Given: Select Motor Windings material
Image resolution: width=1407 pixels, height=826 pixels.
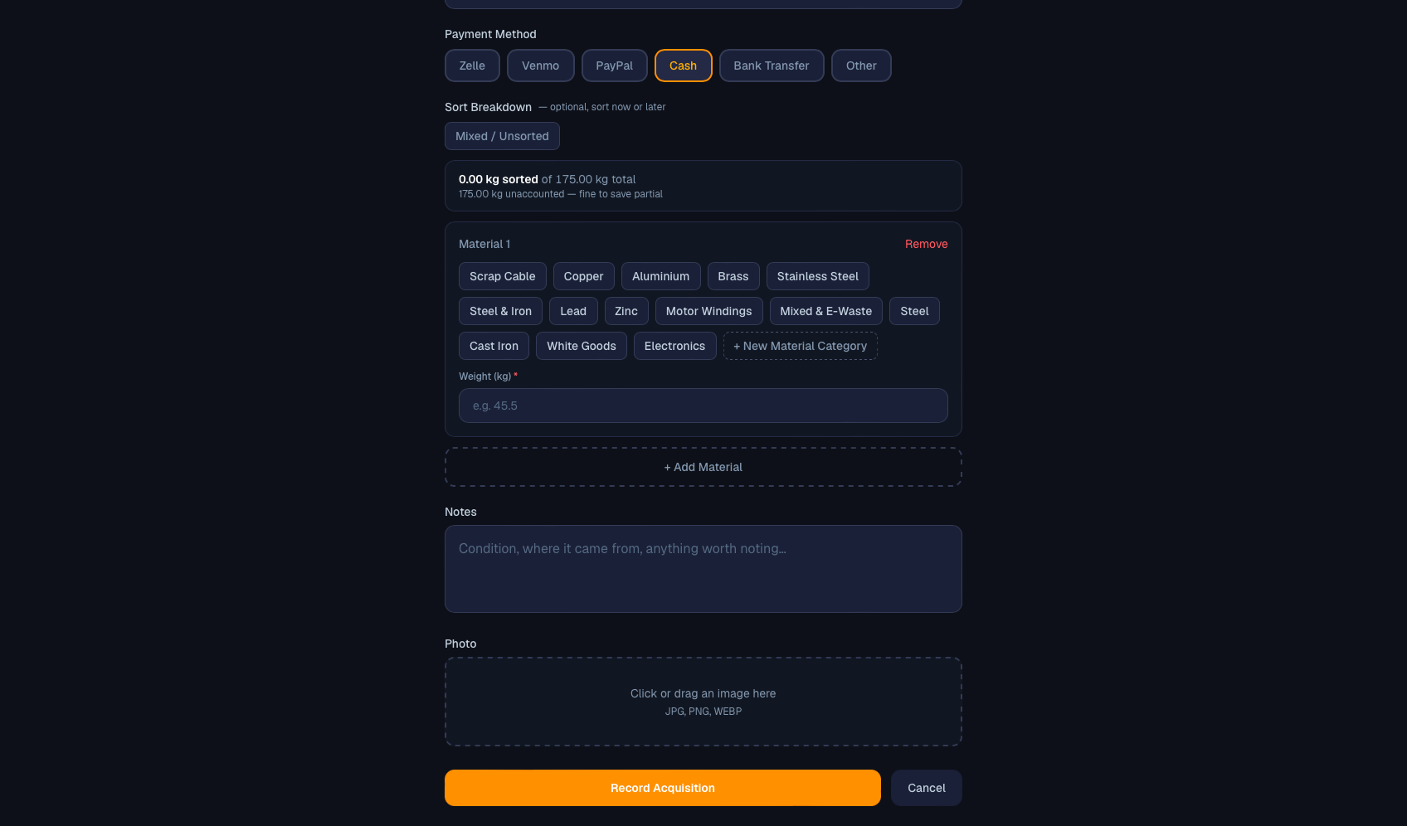Looking at the screenshot, I should pyautogui.click(x=708, y=311).
